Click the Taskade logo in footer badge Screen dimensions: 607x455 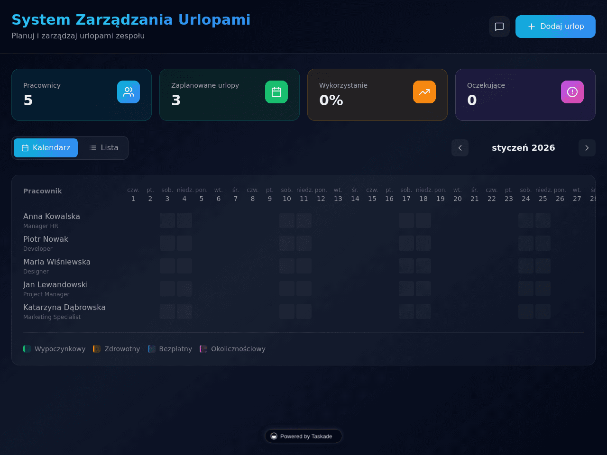(x=274, y=436)
